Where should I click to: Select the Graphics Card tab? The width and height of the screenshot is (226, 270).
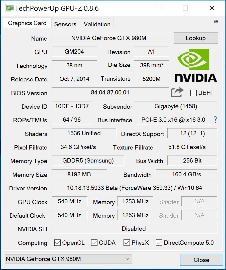coord(27,23)
